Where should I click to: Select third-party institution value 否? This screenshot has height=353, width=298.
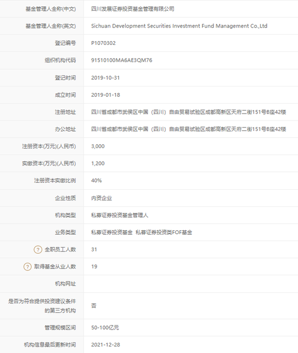click(94, 305)
